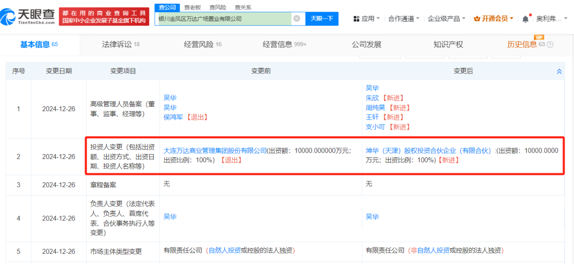Click the 天眼一下 search button
This screenshot has width=574, height=264.
click(x=322, y=19)
